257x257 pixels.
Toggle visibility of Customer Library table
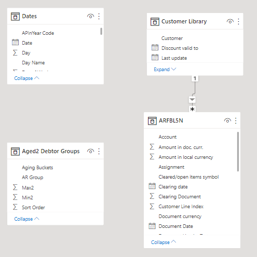pyautogui.click(x=230, y=21)
